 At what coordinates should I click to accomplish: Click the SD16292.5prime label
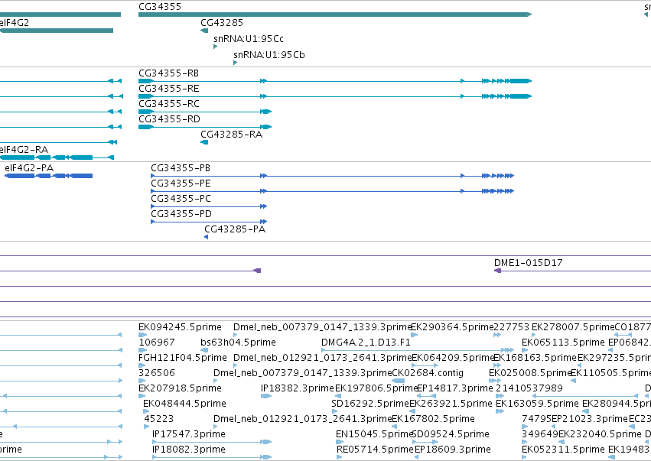[370, 404]
